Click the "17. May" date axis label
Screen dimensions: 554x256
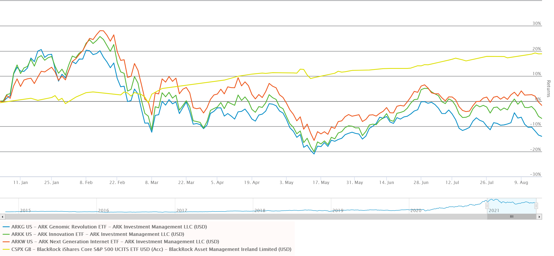pyautogui.click(x=321, y=183)
